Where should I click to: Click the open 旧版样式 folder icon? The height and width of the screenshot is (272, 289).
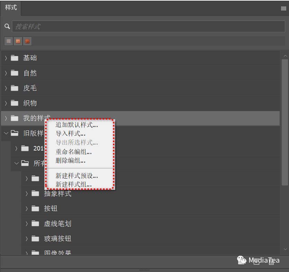point(15,133)
